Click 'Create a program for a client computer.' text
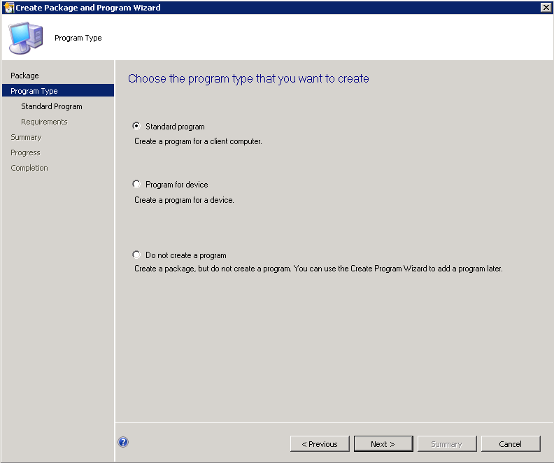This screenshot has width=554, height=463. 198,141
